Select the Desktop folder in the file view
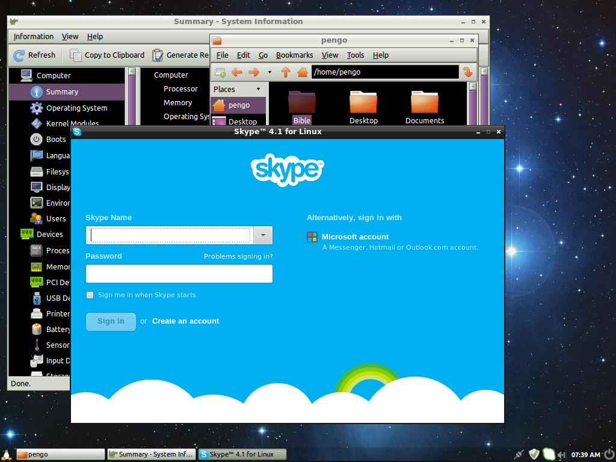The height and width of the screenshot is (462, 616). click(x=363, y=107)
